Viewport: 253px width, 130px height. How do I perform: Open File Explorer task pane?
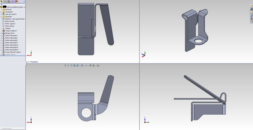[x=251, y=12]
